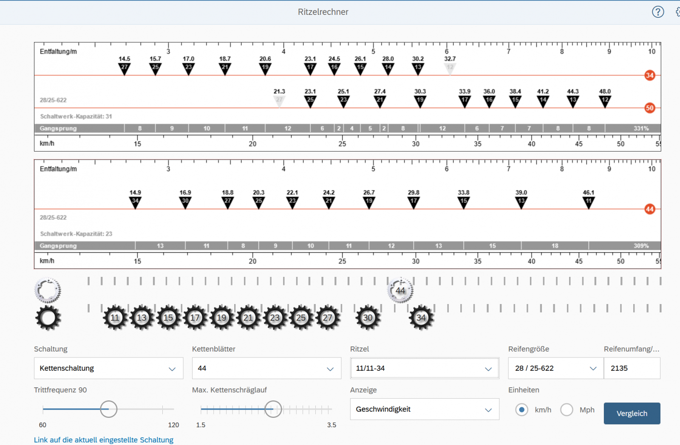This screenshot has width=680, height=445.
Task: Click the Ritzelrechner page title
Action: [323, 12]
